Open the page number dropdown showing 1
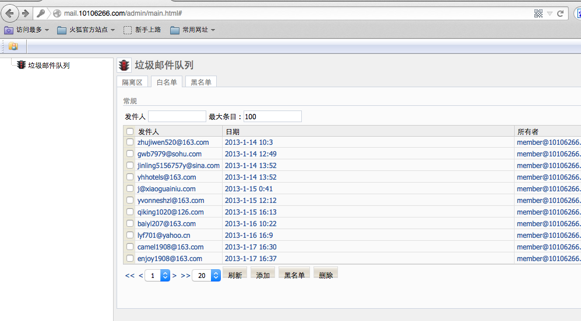 (157, 276)
